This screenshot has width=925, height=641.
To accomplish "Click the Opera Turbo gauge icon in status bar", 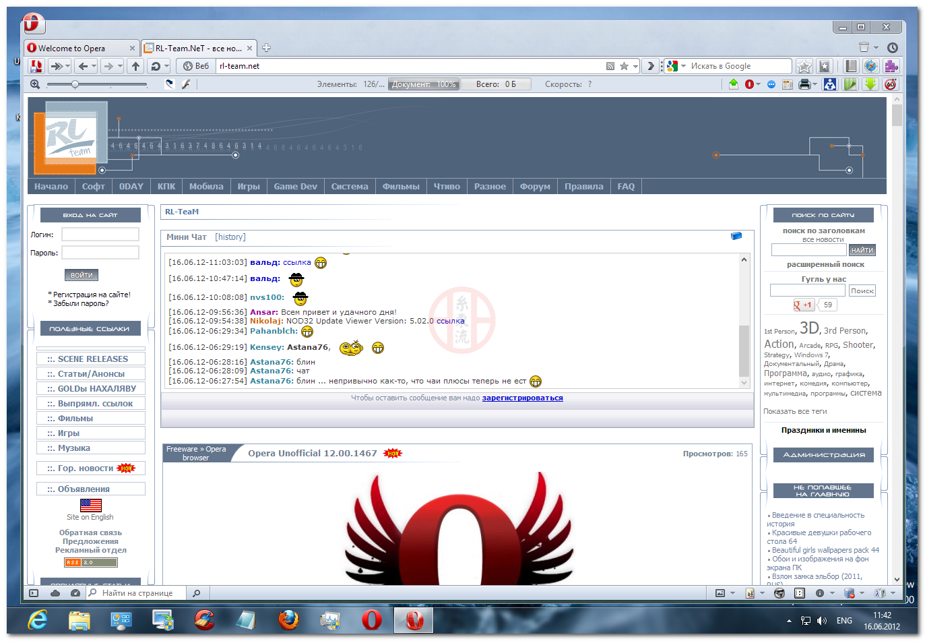I will click(75, 593).
